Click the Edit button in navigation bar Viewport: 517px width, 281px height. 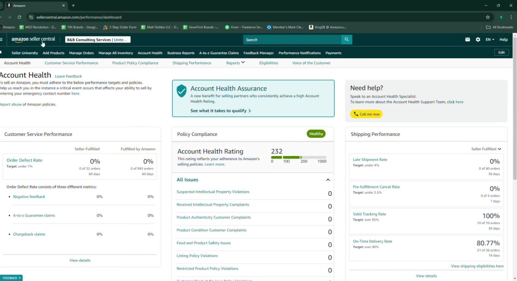pyautogui.click(x=501, y=52)
